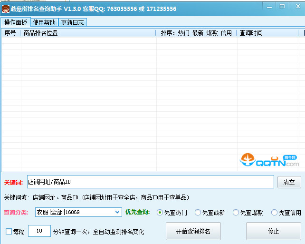Pick the 先查信用 radio button

(x=274, y=213)
